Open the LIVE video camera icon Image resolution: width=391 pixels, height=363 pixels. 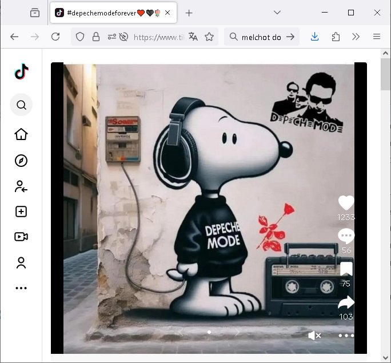[x=21, y=237]
